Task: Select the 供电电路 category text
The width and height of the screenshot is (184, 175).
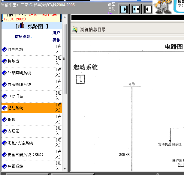Action: point(15,49)
